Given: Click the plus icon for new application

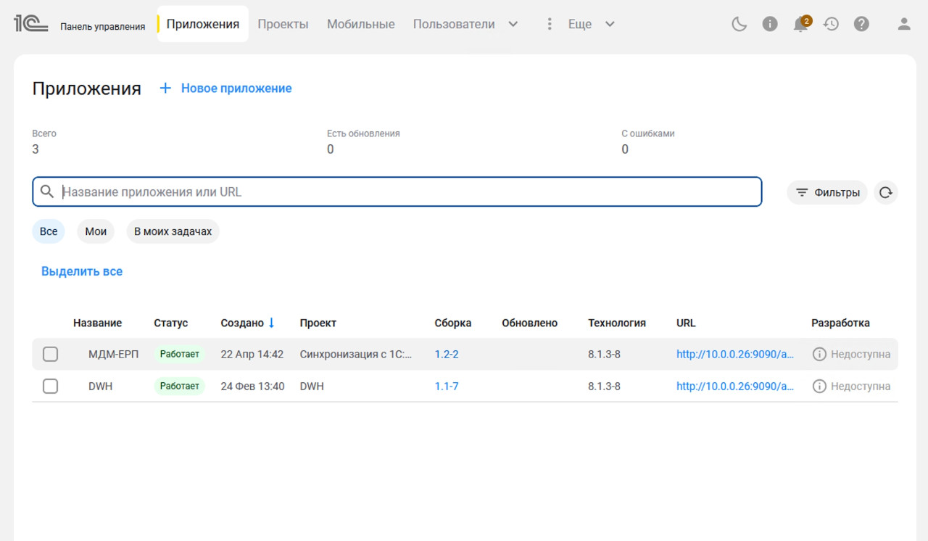Looking at the screenshot, I should (x=165, y=88).
